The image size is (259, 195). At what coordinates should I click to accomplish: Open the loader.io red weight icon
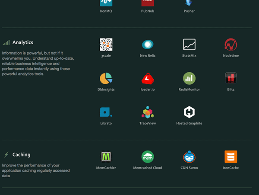tap(148, 79)
